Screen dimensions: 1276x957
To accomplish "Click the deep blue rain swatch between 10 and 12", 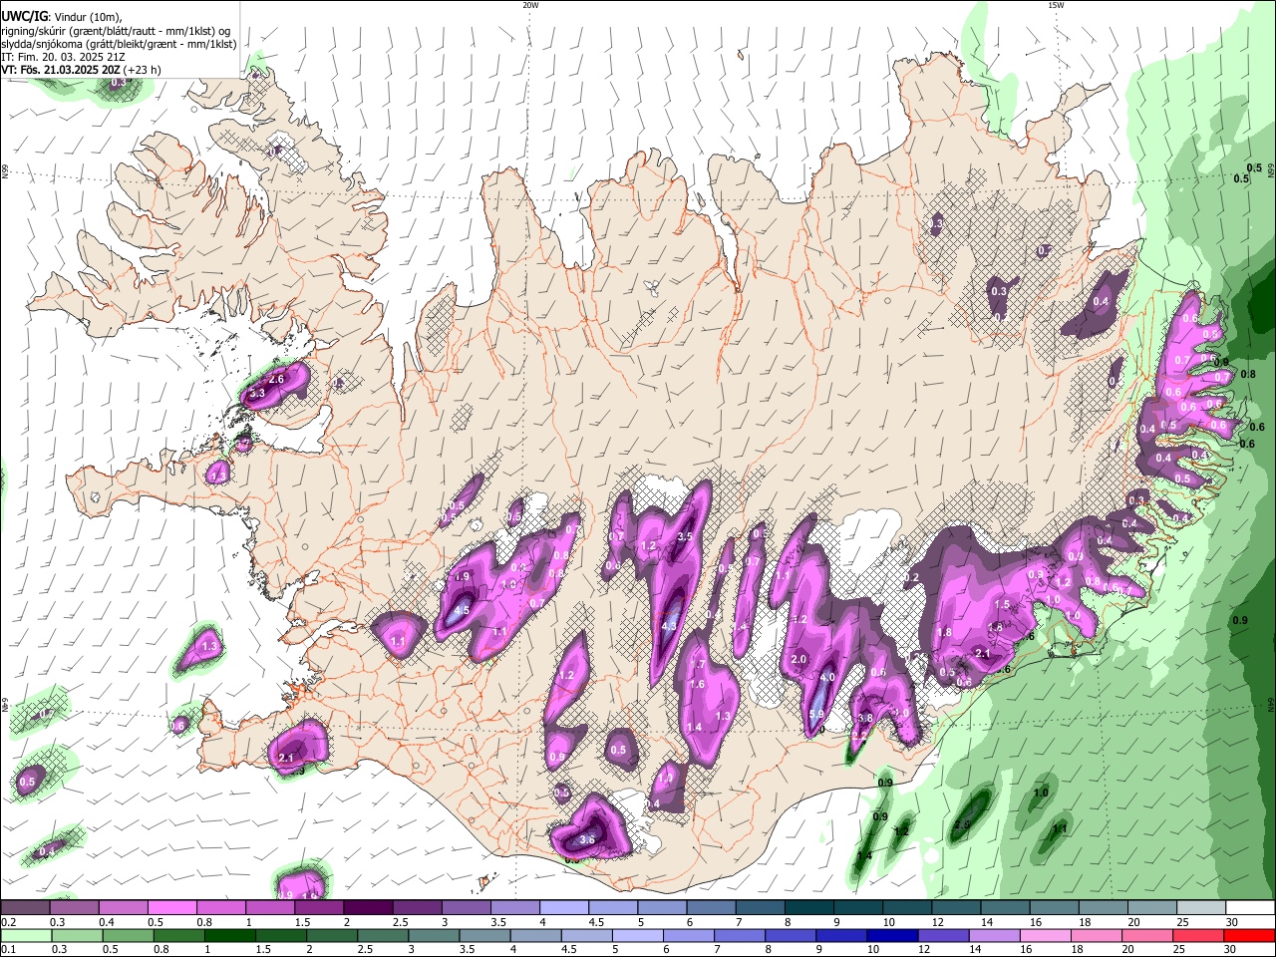I will click(x=892, y=936).
